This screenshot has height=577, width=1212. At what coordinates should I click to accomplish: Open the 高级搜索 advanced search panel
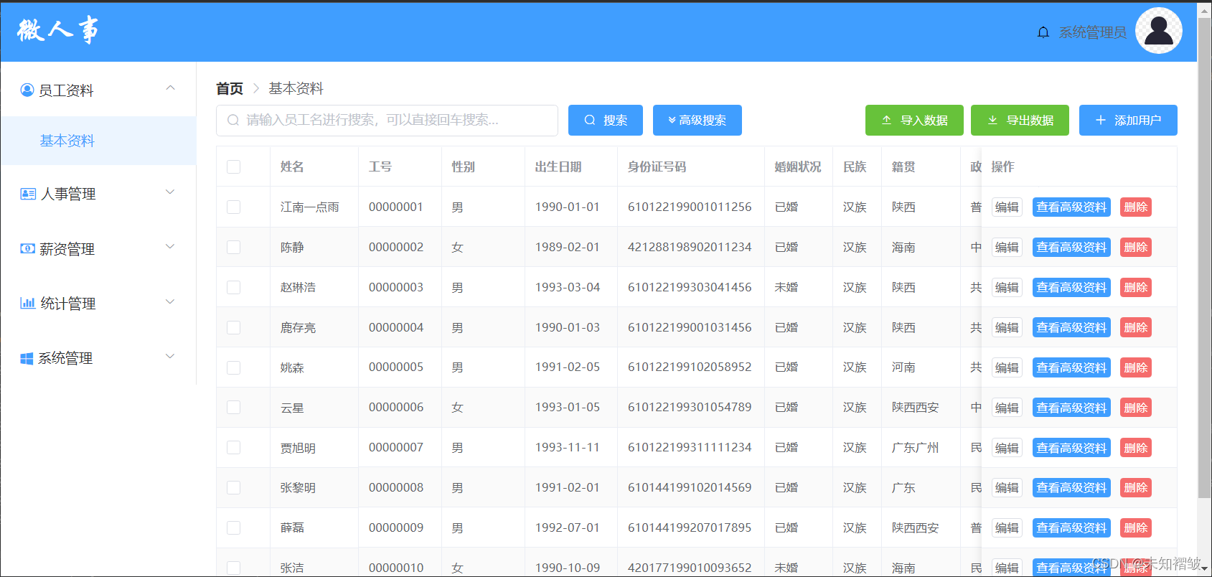[x=697, y=120]
